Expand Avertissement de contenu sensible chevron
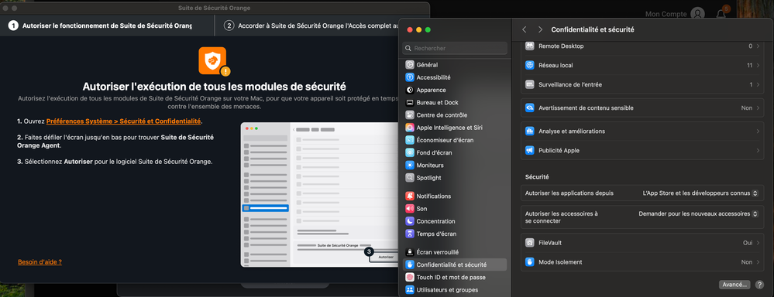This screenshot has height=297, width=774. point(758,108)
